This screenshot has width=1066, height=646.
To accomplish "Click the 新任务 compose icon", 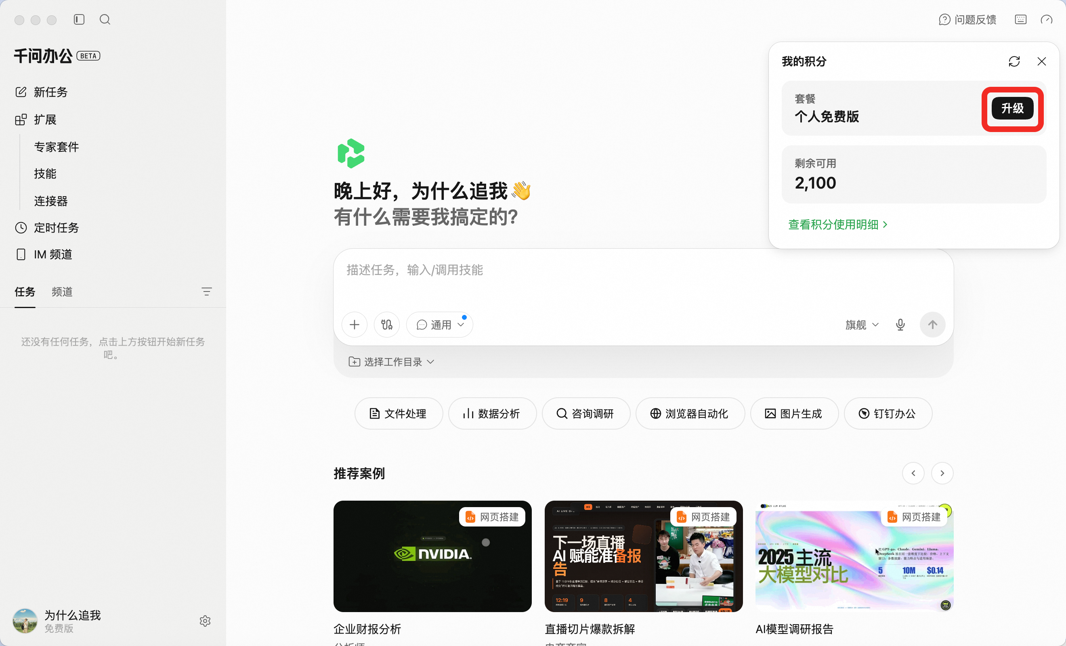I will (21, 92).
